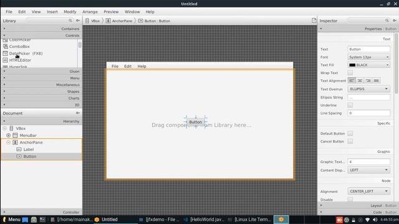The height and width of the screenshot is (224, 399).
Task: Open Scene Builder Untitled taskbar icon
Action: click(97, 220)
